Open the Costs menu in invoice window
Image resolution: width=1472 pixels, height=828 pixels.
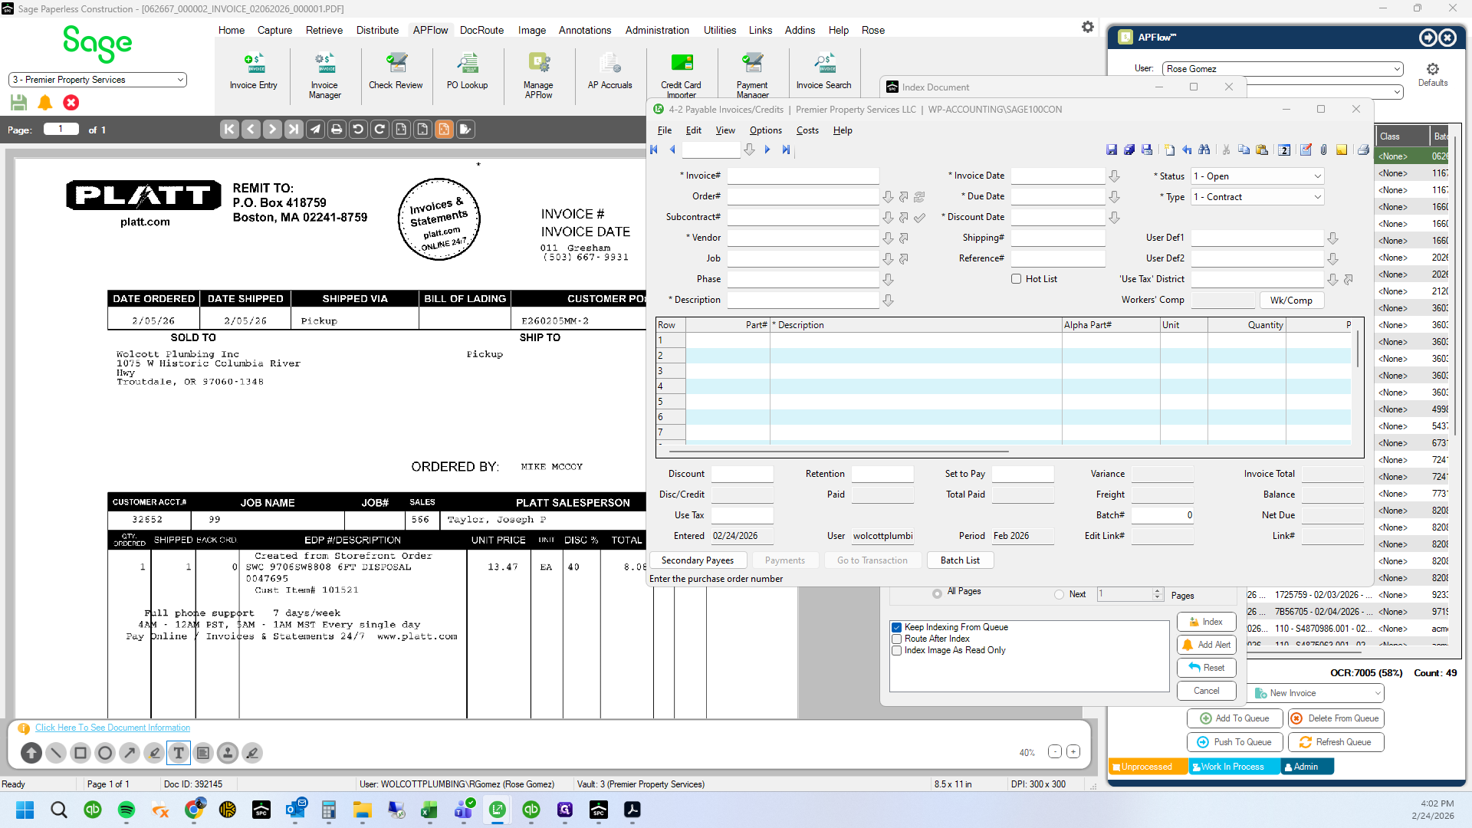[x=807, y=130]
